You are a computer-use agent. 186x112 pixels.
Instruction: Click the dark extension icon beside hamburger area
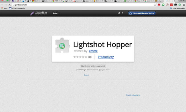pos(175,5)
